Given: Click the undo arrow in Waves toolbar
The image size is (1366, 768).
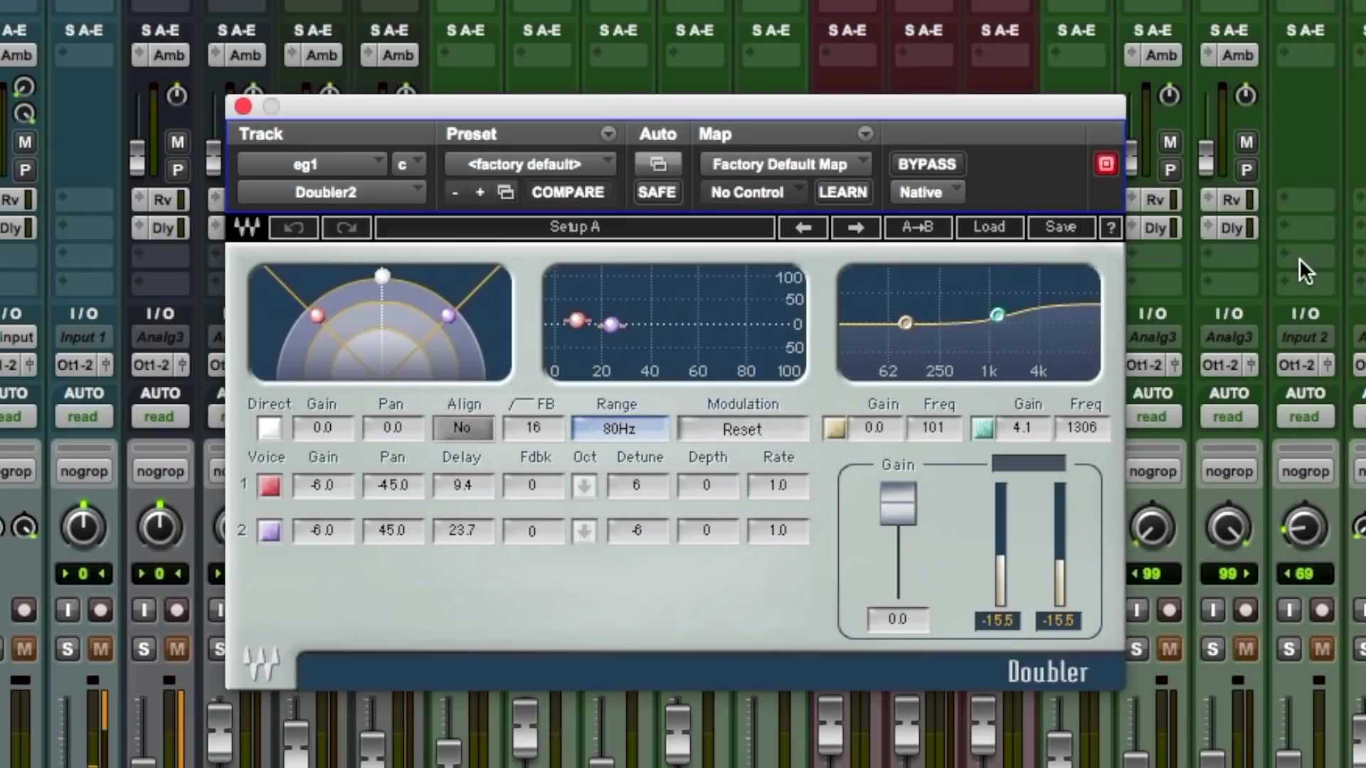Looking at the screenshot, I should point(293,228).
